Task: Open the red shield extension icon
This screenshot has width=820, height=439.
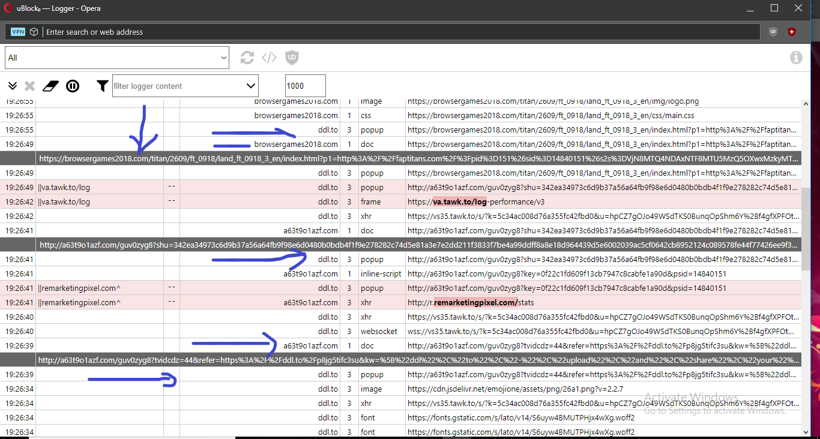Action: pos(792,32)
